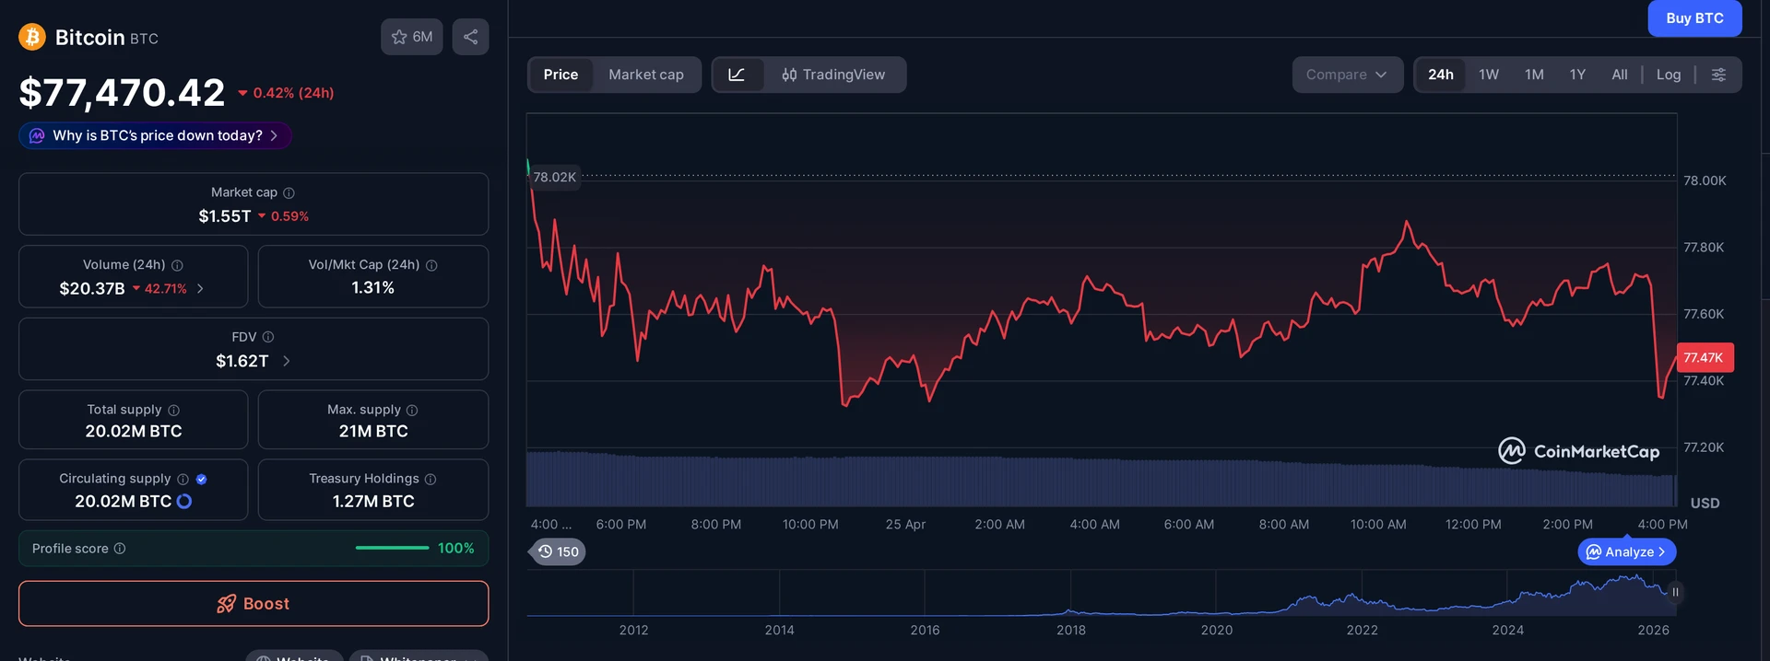Click the circulating supply ring indicator
The width and height of the screenshot is (1770, 661).
click(x=184, y=501)
